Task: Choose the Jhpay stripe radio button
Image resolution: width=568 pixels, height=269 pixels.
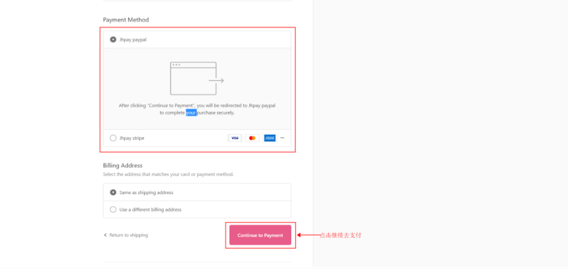Action: pyautogui.click(x=113, y=138)
